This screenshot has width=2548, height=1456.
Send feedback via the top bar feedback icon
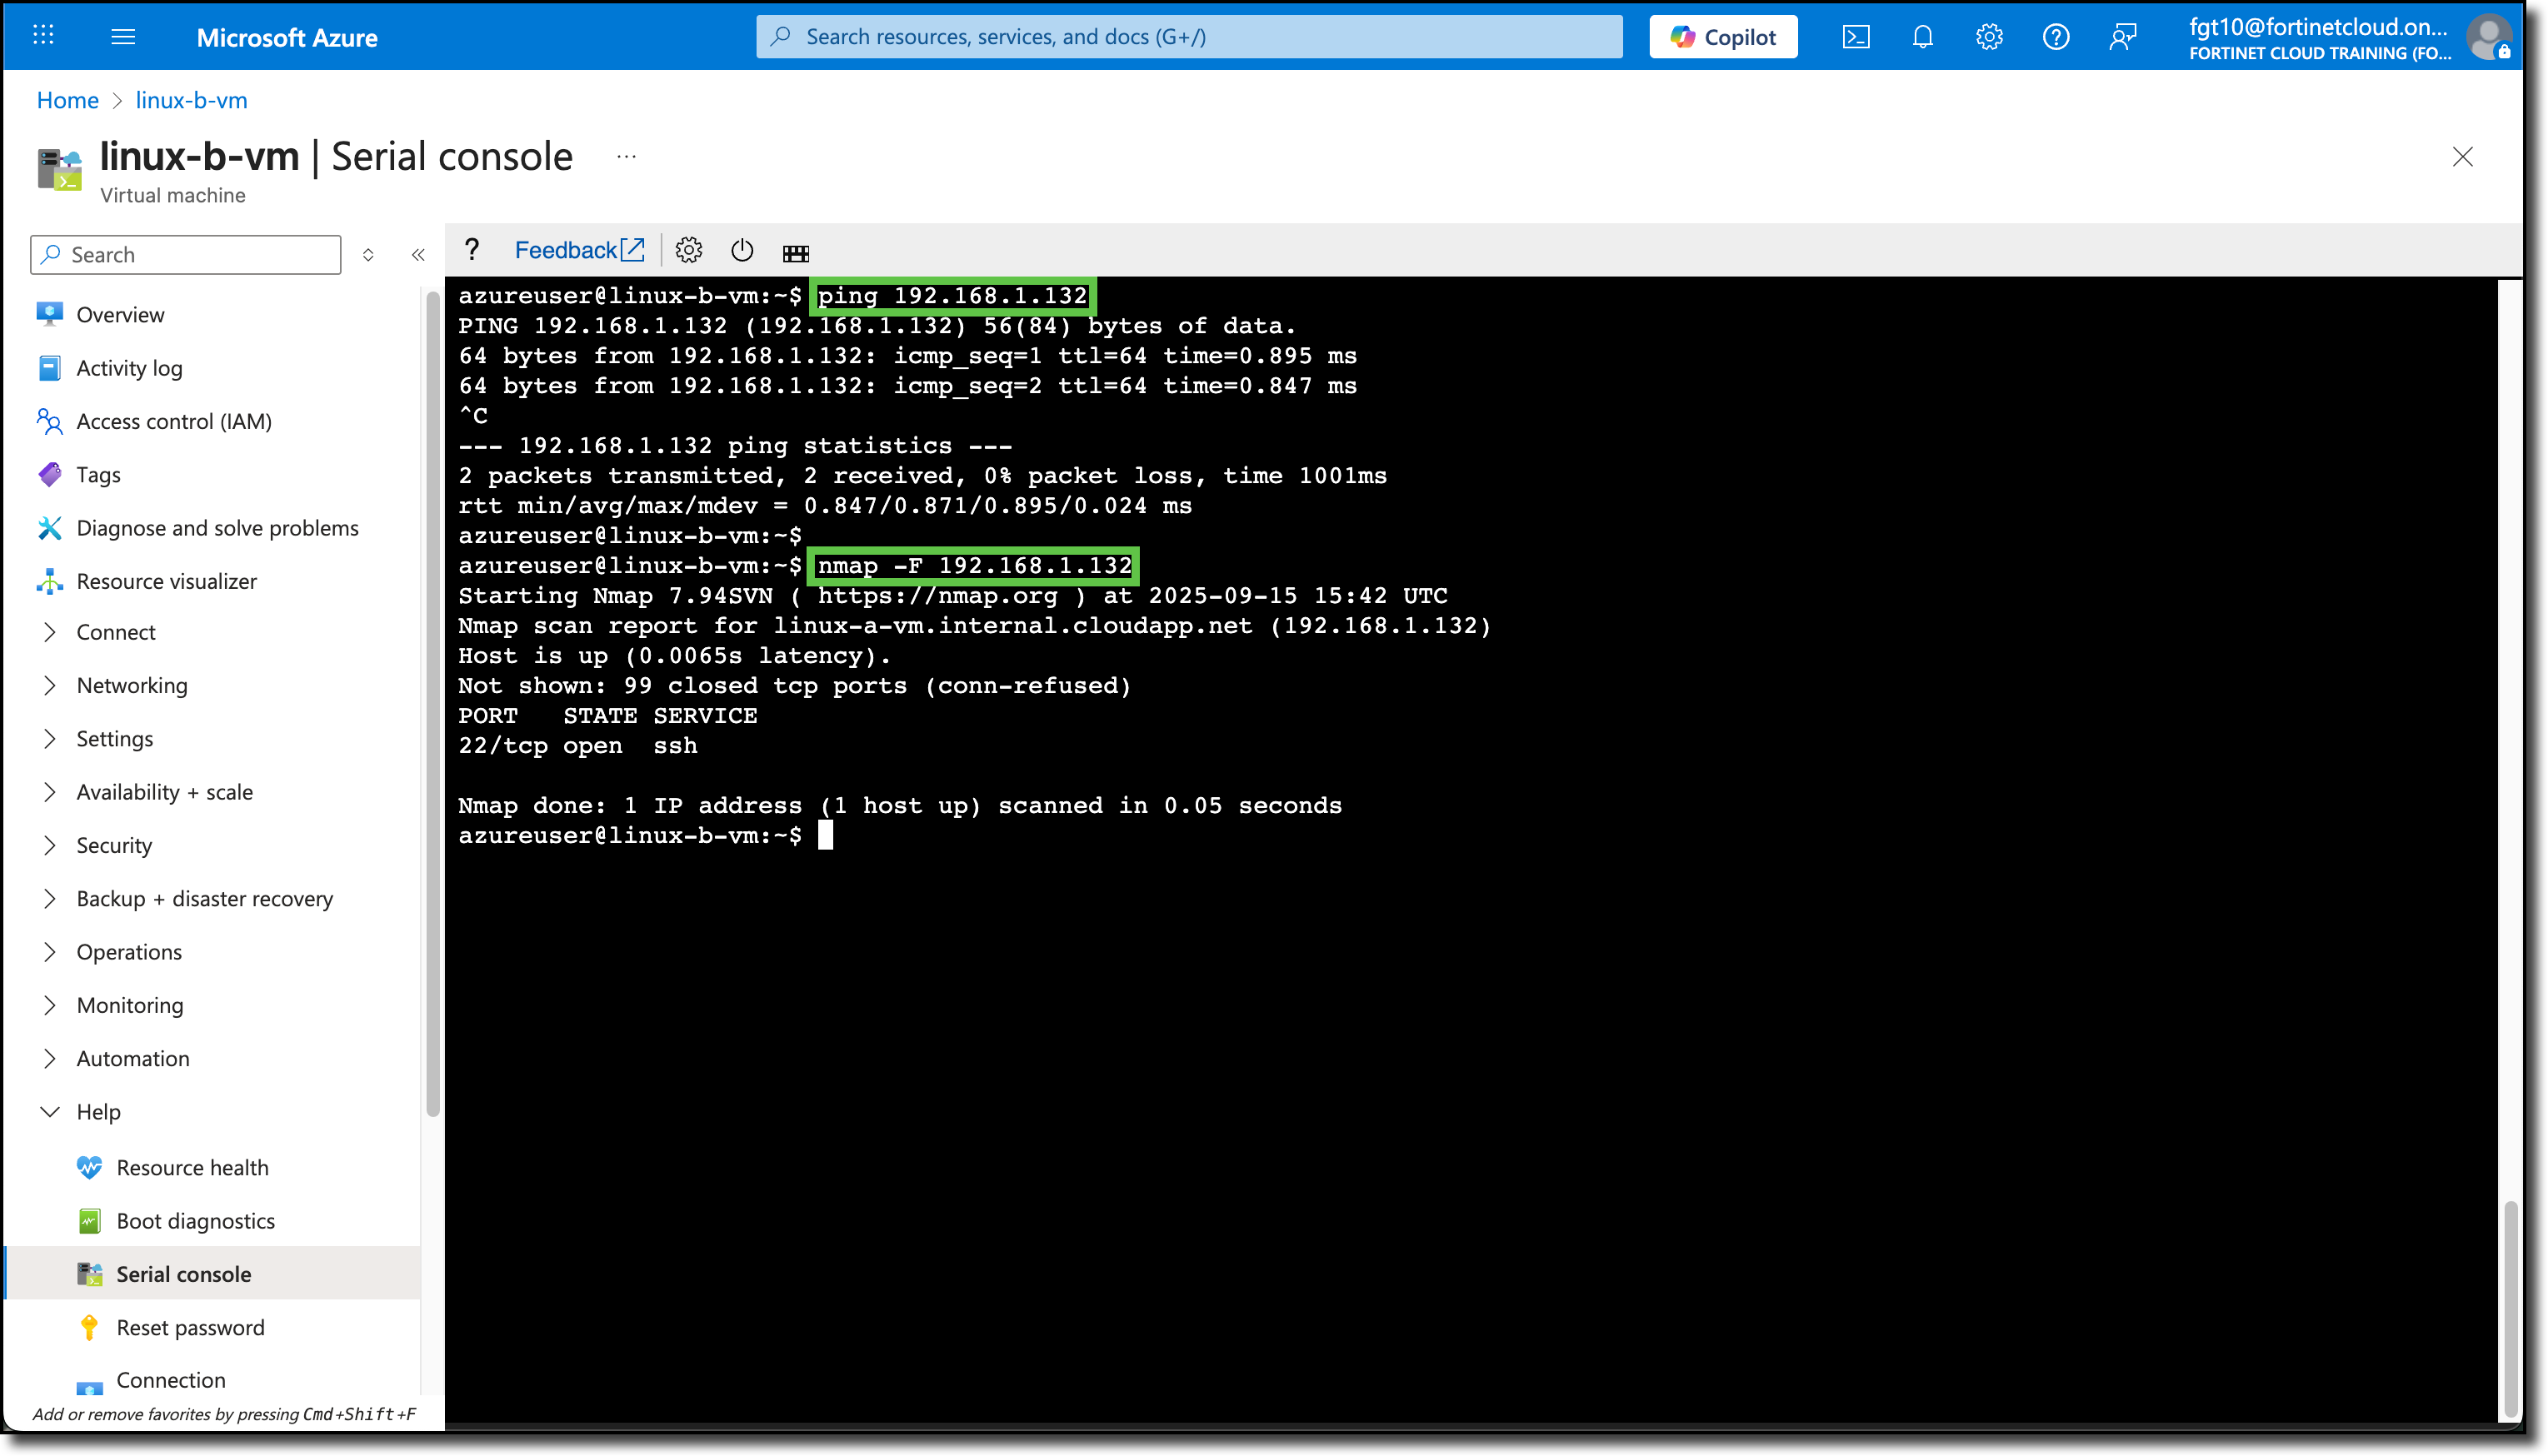[x=2123, y=36]
